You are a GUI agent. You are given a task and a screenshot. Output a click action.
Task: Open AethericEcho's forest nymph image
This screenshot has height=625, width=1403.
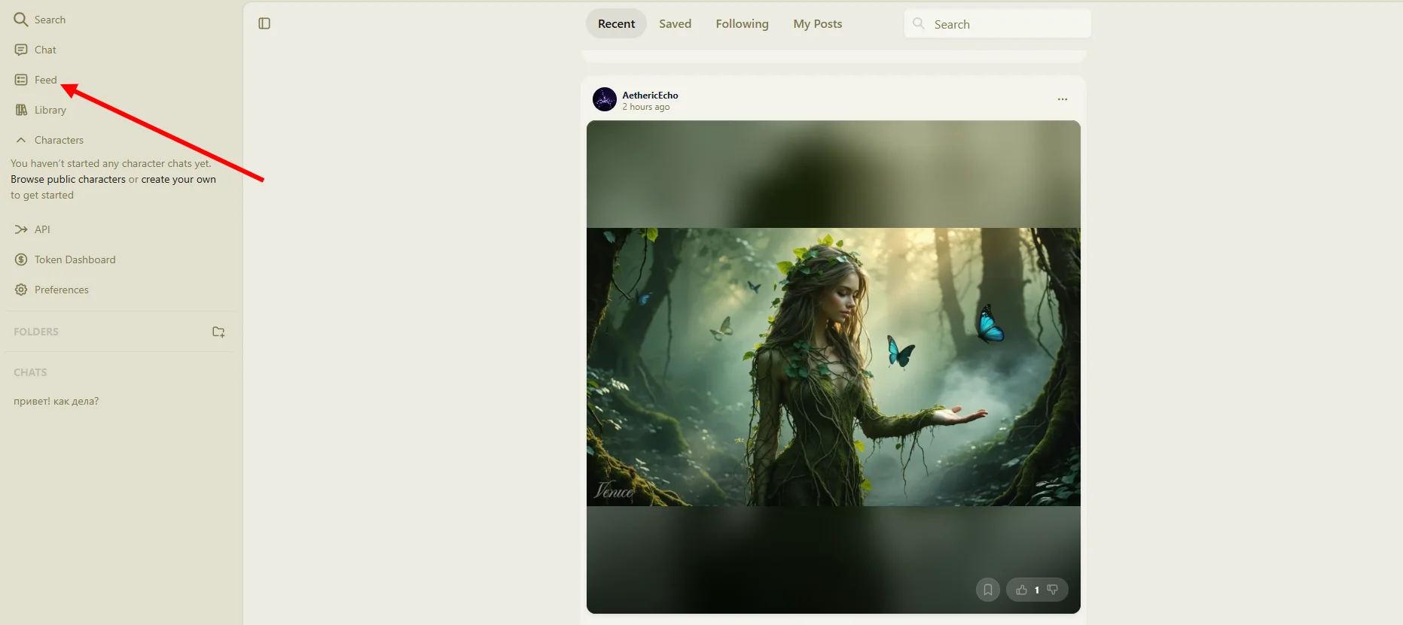(834, 367)
